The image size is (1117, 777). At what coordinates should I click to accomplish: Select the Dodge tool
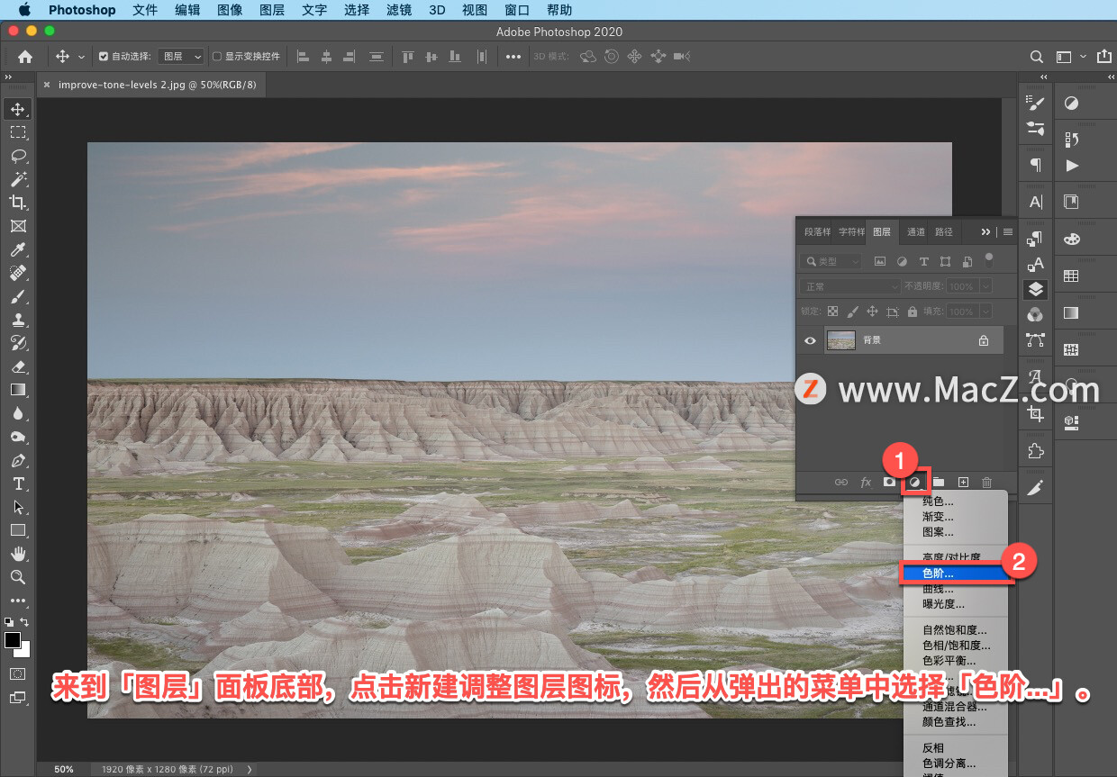coord(17,437)
